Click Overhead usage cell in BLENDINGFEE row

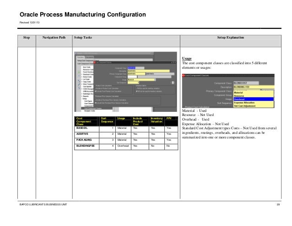click(x=123, y=147)
